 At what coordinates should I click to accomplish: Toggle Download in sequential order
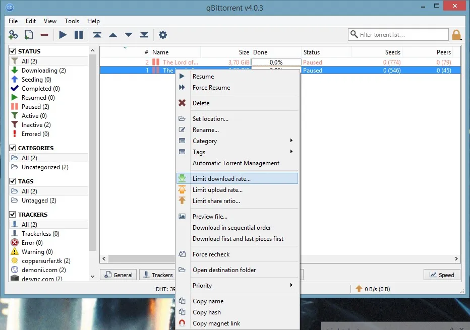tap(238, 227)
